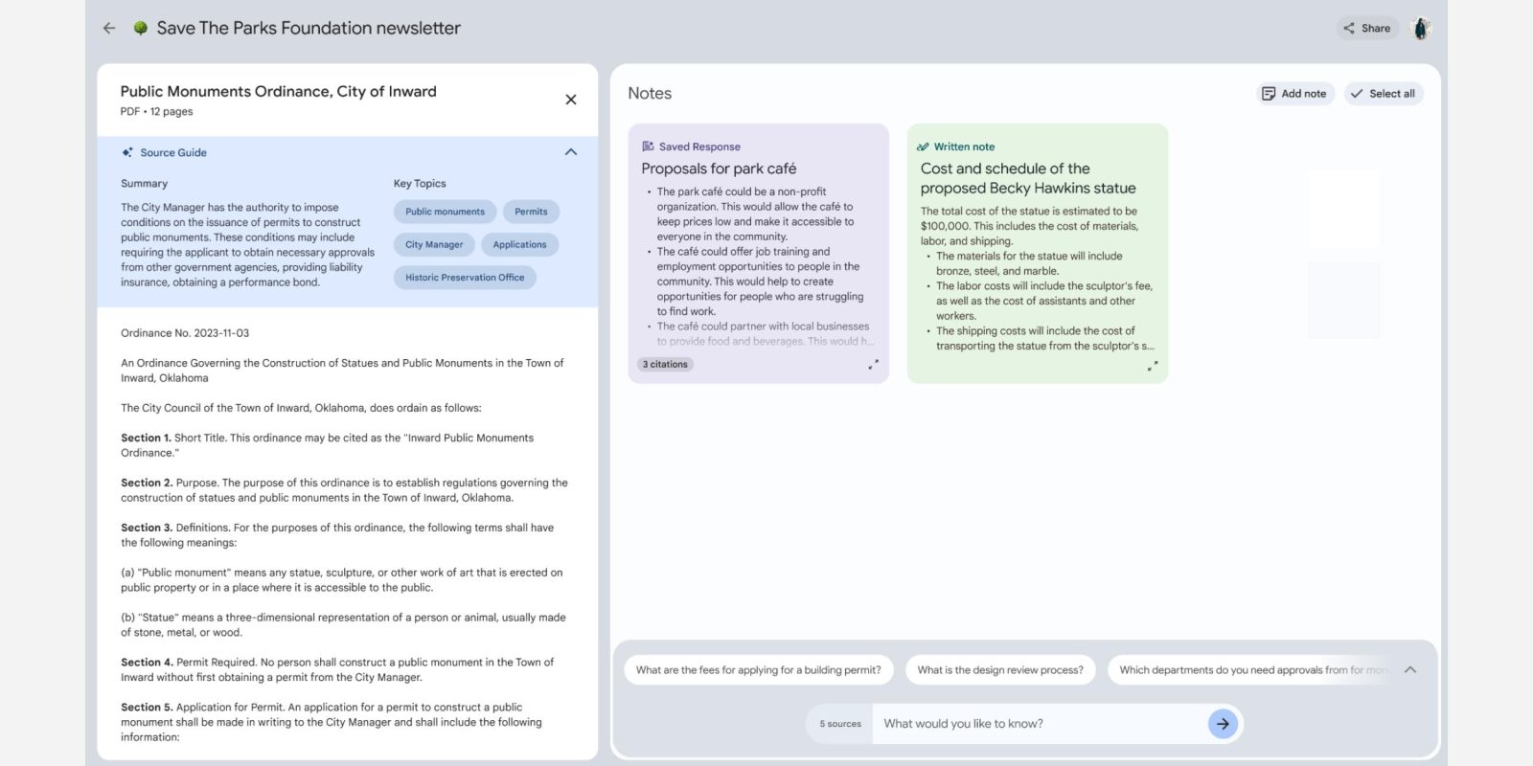Select the Historic Preservation Office topic chip
The width and height of the screenshot is (1533, 766).
click(x=464, y=278)
